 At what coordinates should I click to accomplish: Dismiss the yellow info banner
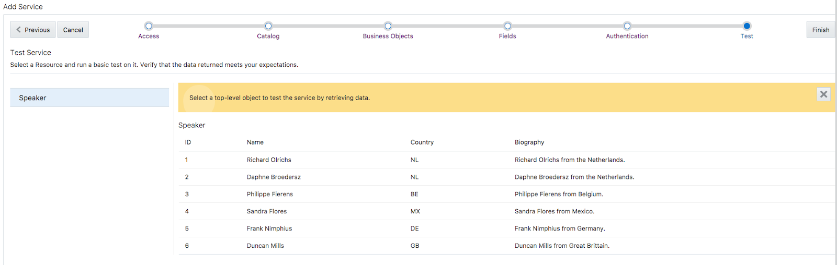[x=824, y=94]
